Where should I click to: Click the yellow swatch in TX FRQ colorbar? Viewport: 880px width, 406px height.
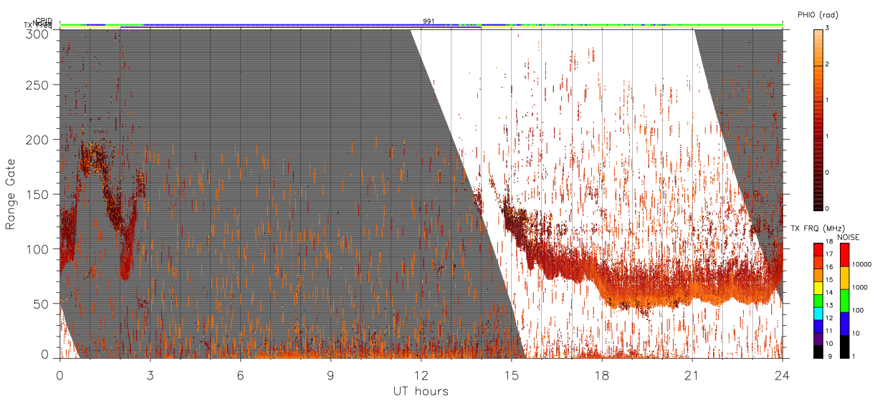[x=818, y=288]
